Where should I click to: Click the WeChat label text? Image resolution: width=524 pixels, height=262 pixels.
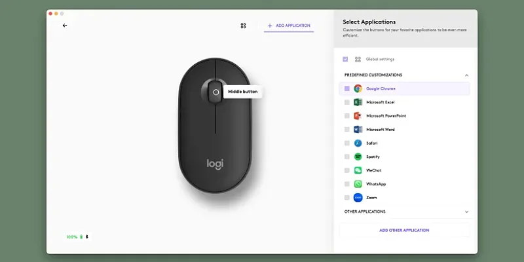[373, 170]
